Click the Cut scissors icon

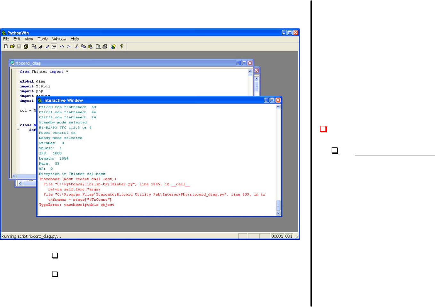[77, 47]
